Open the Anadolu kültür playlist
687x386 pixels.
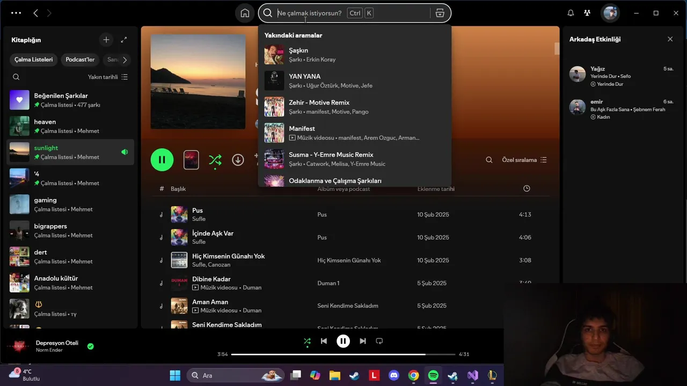coord(70,283)
